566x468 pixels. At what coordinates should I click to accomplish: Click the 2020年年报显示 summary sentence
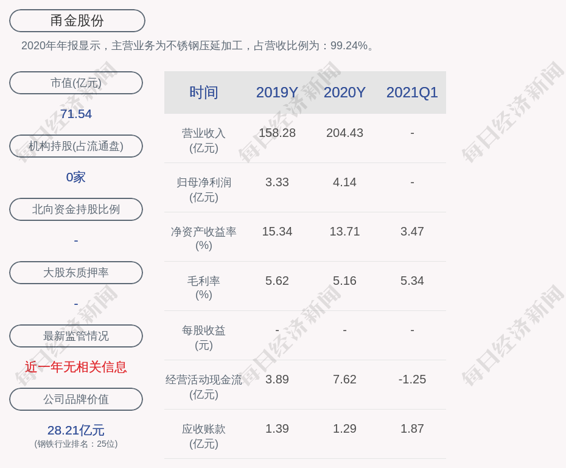point(198,46)
